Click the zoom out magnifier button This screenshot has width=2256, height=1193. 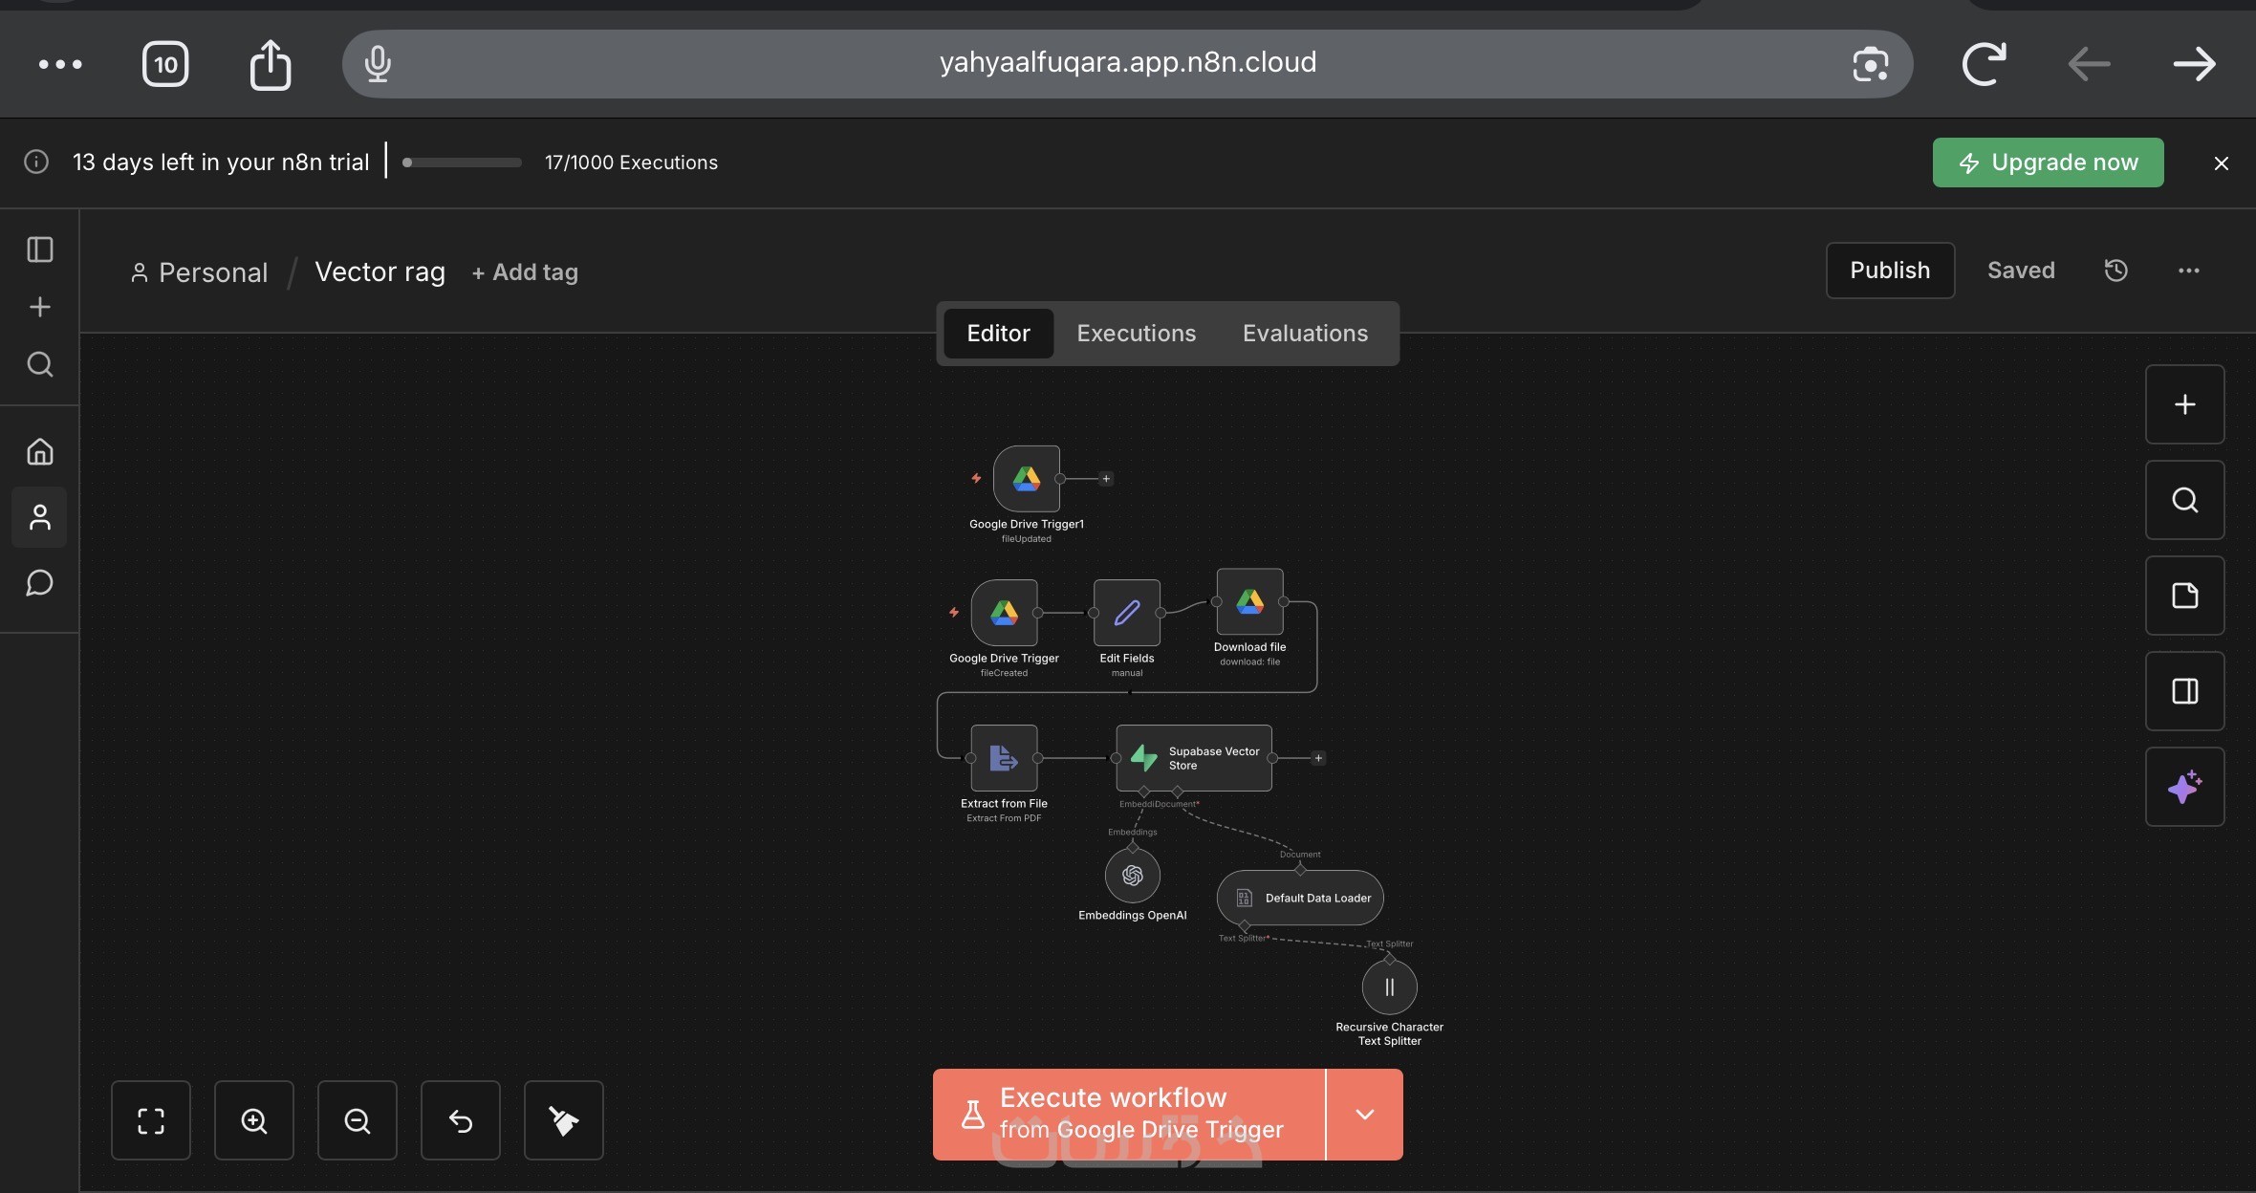(x=358, y=1120)
